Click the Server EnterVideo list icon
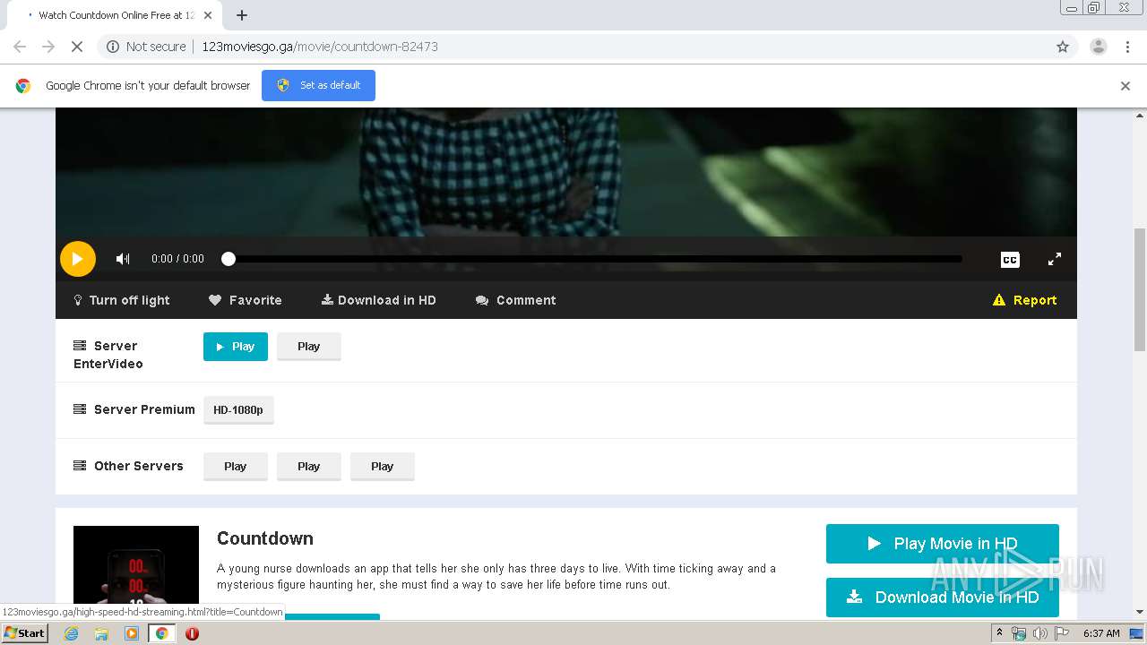The height and width of the screenshot is (645, 1147). click(80, 346)
